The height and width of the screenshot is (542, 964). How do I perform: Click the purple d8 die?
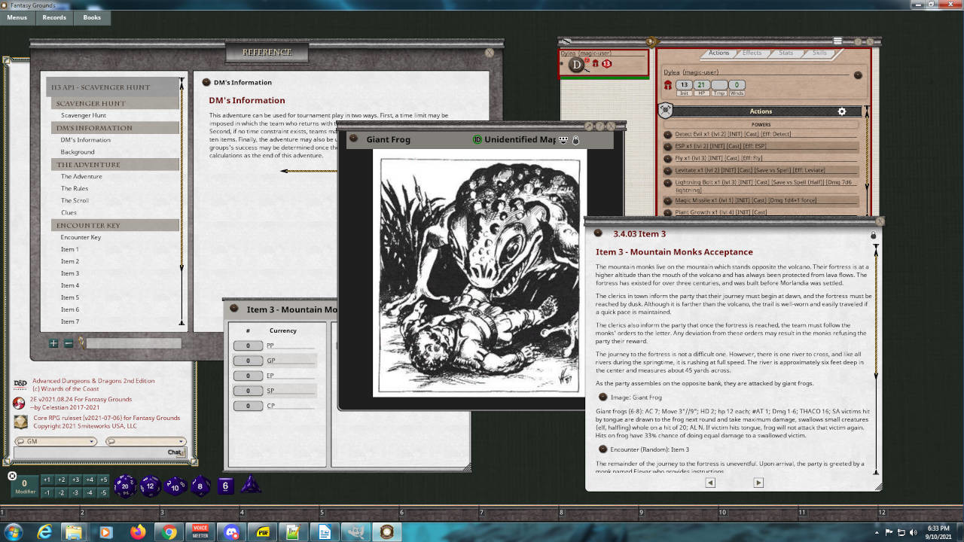(x=200, y=486)
